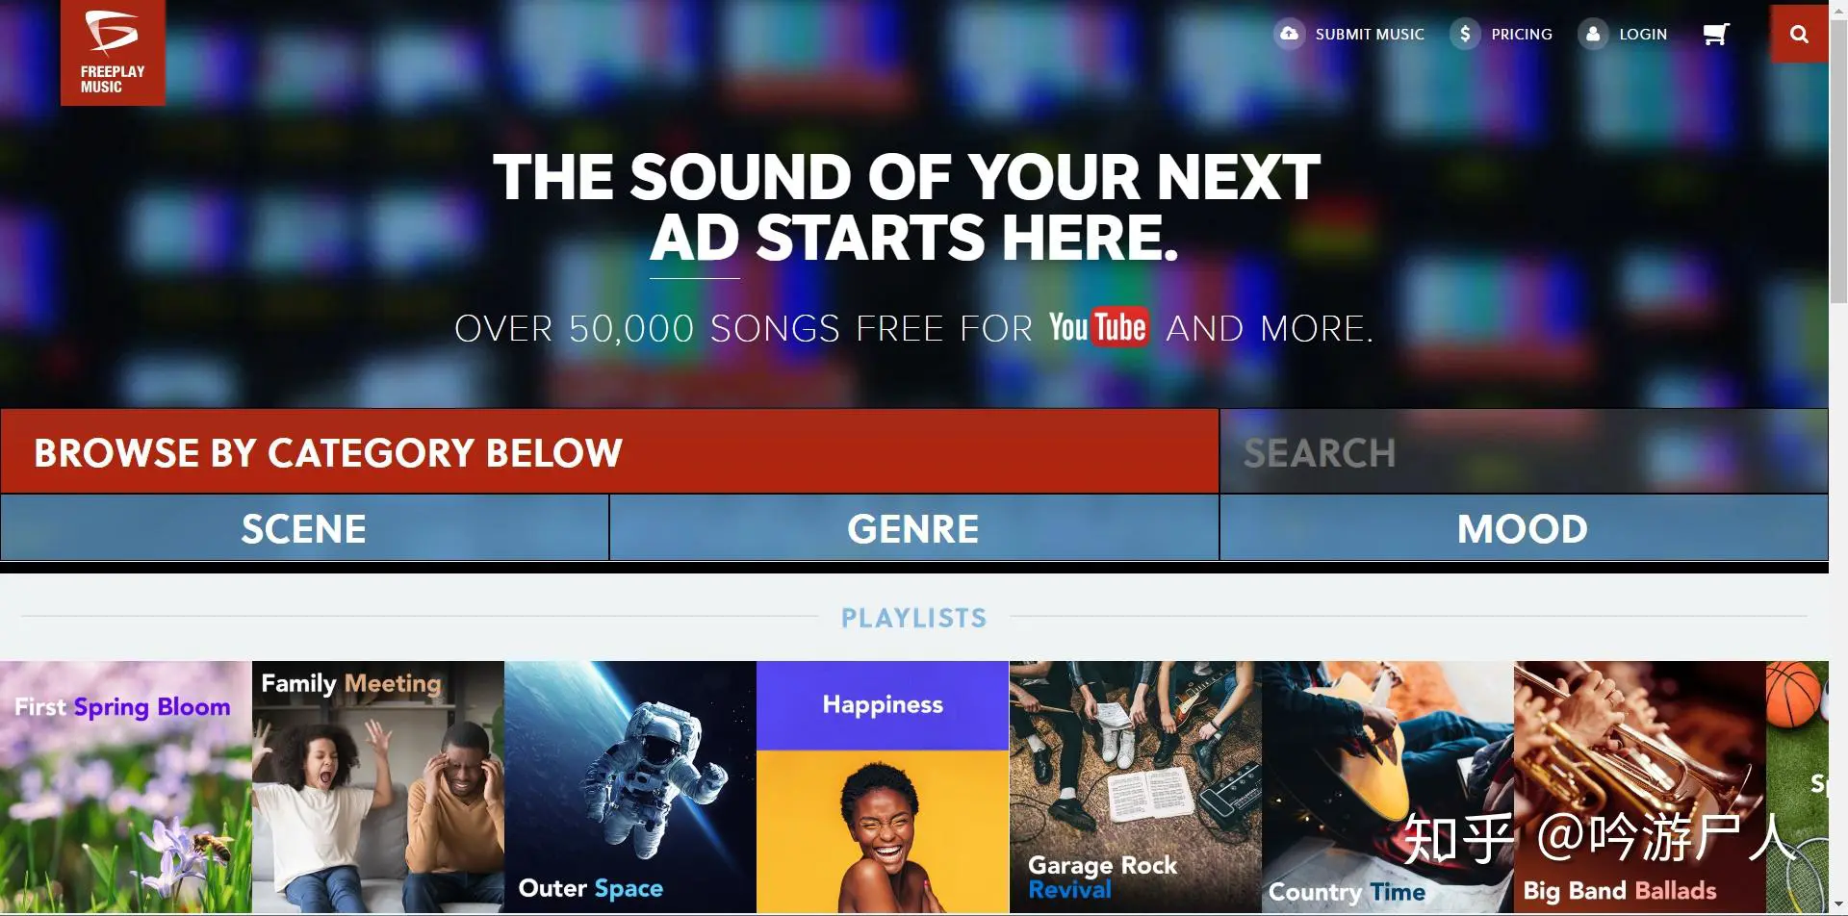Open the Happiness playlist
The height and width of the screenshot is (916, 1848).
(883, 787)
